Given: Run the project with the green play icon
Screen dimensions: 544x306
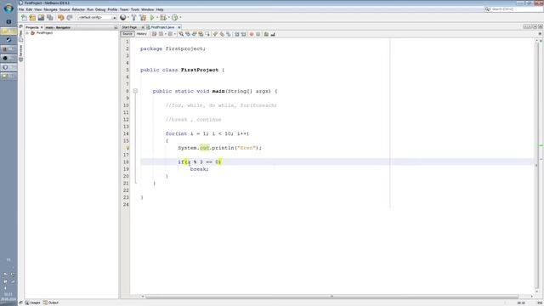Looking at the screenshot, I should pos(152,17).
